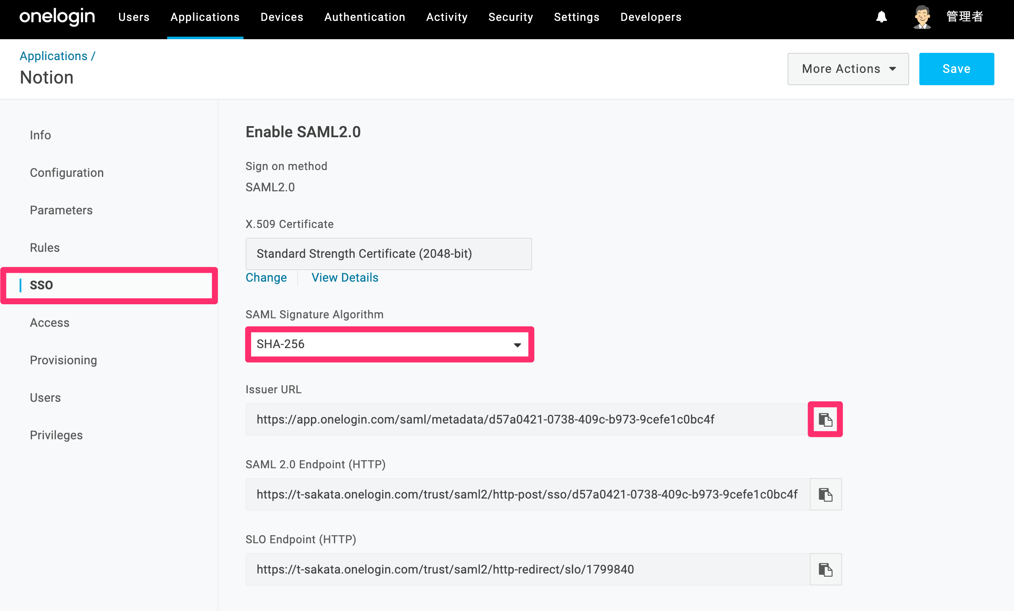The width and height of the screenshot is (1014, 611).
Task: Click the 'SAML2.0' sign on method value
Action: pos(270,187)
